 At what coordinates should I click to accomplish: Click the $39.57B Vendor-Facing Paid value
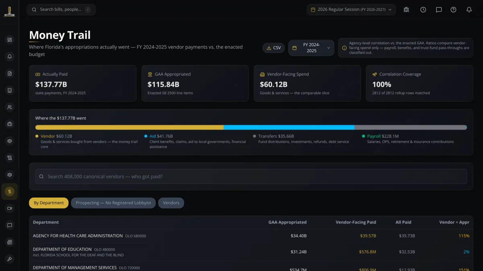[x=368, y=236]
